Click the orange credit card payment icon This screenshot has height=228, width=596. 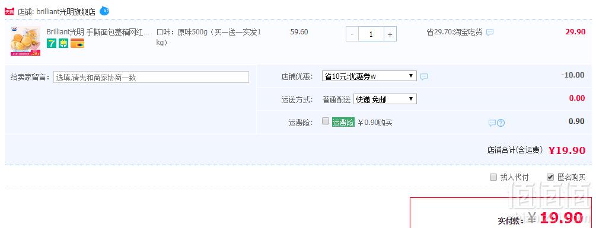pos(77,43)
